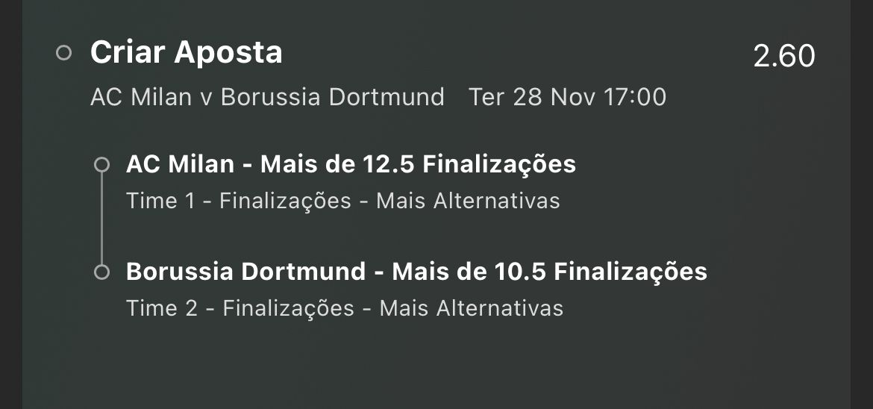Image resolution: width=873 pixels, height=409 pixels.
Task: Select the circle bullet beside Borussia Dortmund selection
Action: pos(101,272)
